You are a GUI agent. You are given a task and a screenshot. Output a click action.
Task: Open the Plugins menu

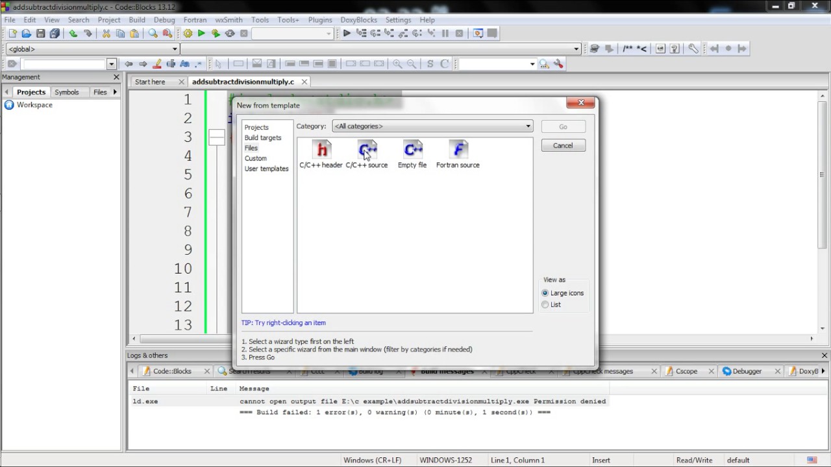(x=320, y=20)
